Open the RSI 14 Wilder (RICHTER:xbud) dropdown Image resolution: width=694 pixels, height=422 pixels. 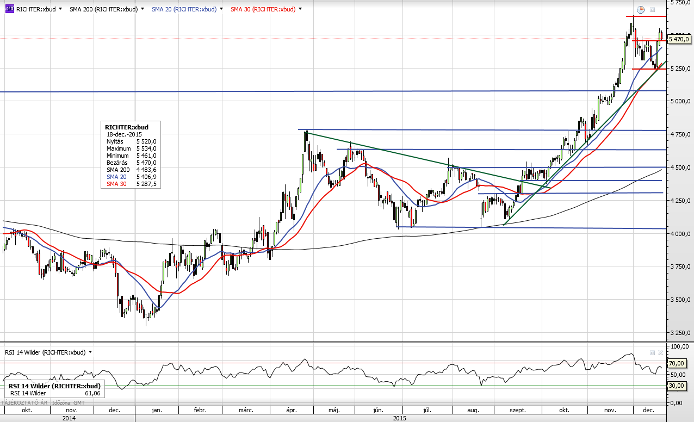coord(90,352)
